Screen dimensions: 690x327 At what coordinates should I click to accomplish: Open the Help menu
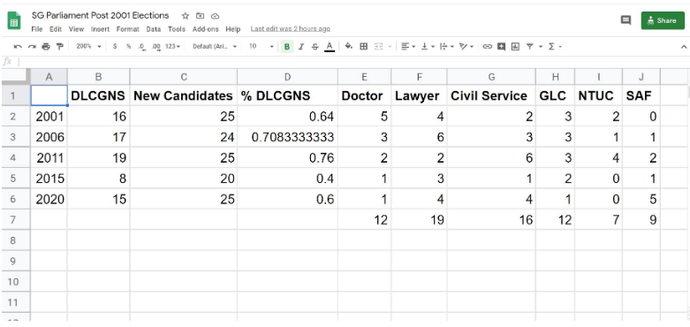point(232,29)
